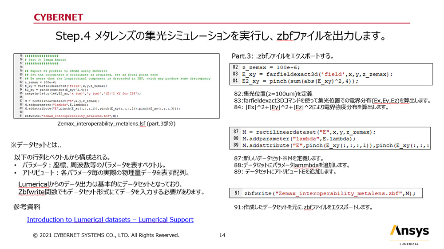Click the small code line 85 'image(x*1e6...'
The image size is (444, 249).
tap(83, 93)
